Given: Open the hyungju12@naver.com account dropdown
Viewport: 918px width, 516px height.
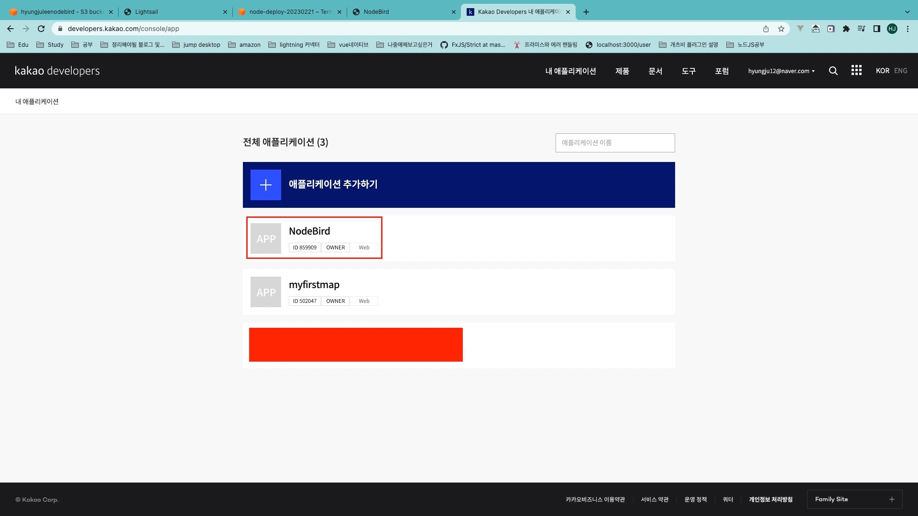Looking at the screenshot, I should [x=781, y=71].
